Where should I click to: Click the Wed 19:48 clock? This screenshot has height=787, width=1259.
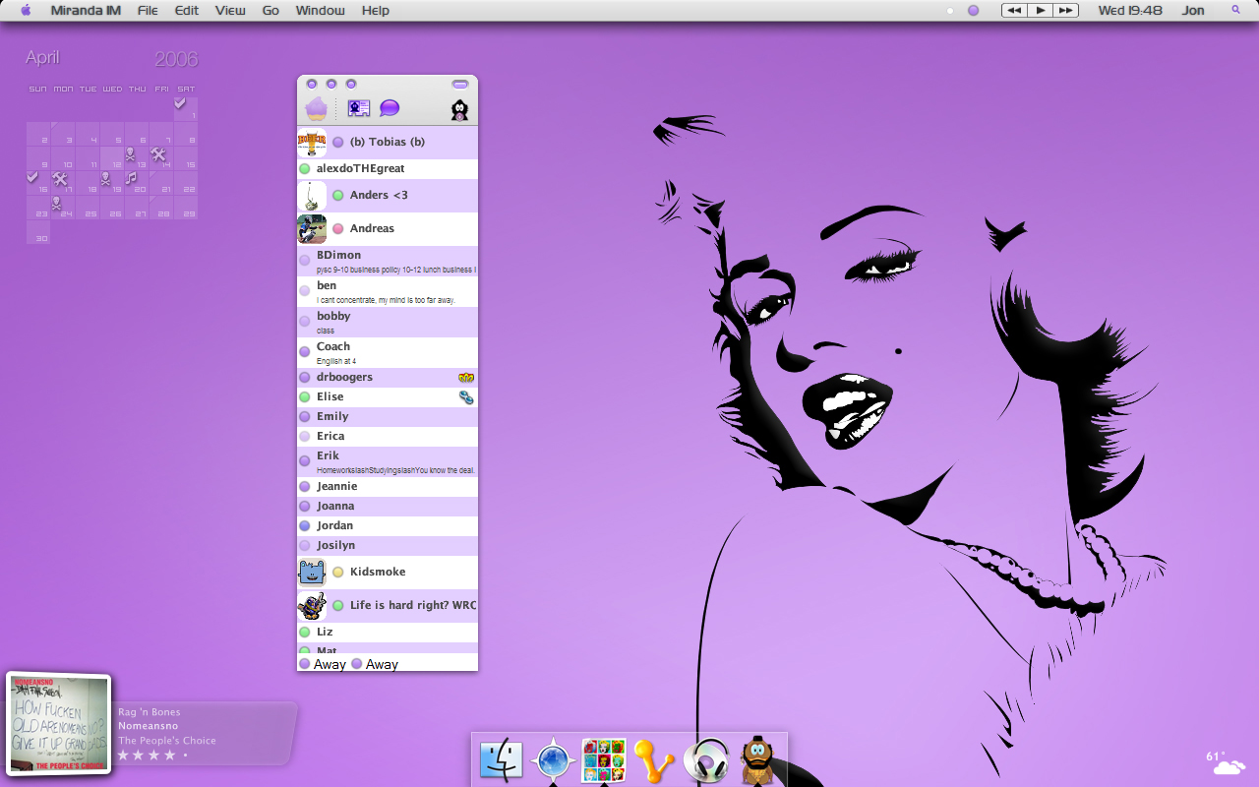pos(1130,10)
